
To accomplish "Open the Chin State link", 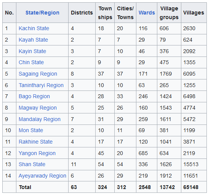I will click(31, 62).
